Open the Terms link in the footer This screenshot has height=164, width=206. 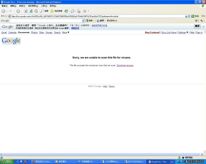click(112, 86)
